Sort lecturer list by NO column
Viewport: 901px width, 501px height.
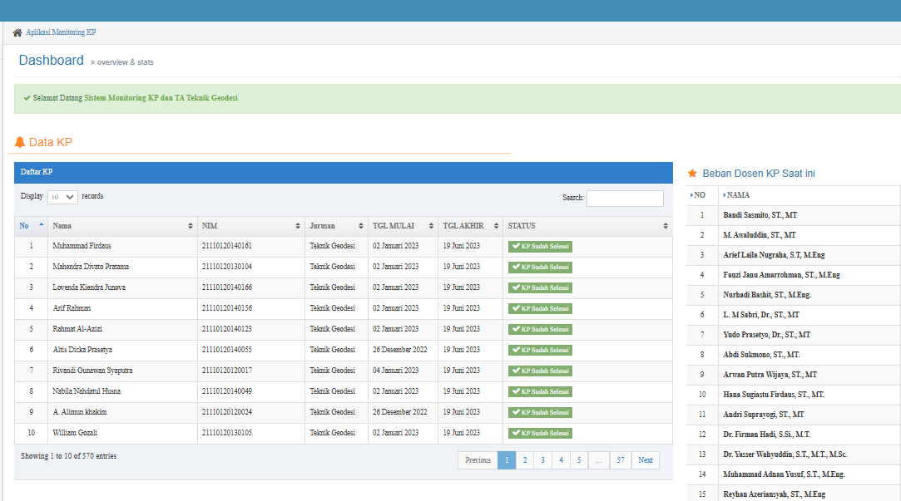click(702, 195)
